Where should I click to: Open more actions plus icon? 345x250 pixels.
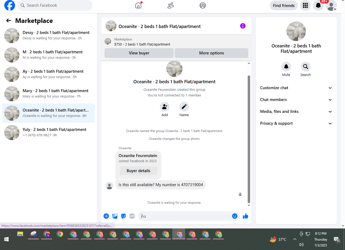click(x=106, y=216)
